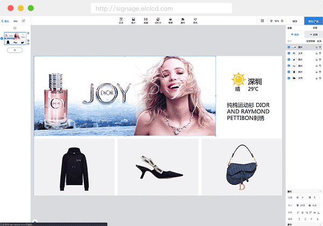This screenshot has height=226, width=323.
Task: Open slide settings gear icon under copy icon
Action: (28, 44)
